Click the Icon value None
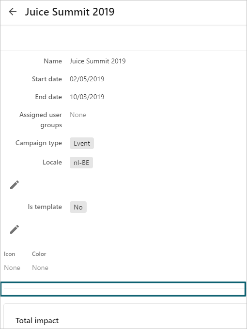The height and width of the screenshot is (329, 247). point(12,268)
